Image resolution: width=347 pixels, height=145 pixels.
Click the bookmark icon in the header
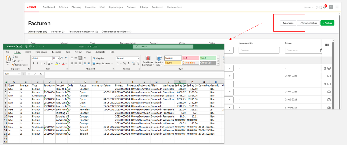tap(321, 7)
